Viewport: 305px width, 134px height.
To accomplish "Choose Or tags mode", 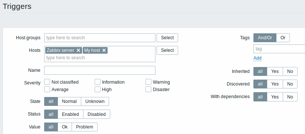I will click(283, 38).
